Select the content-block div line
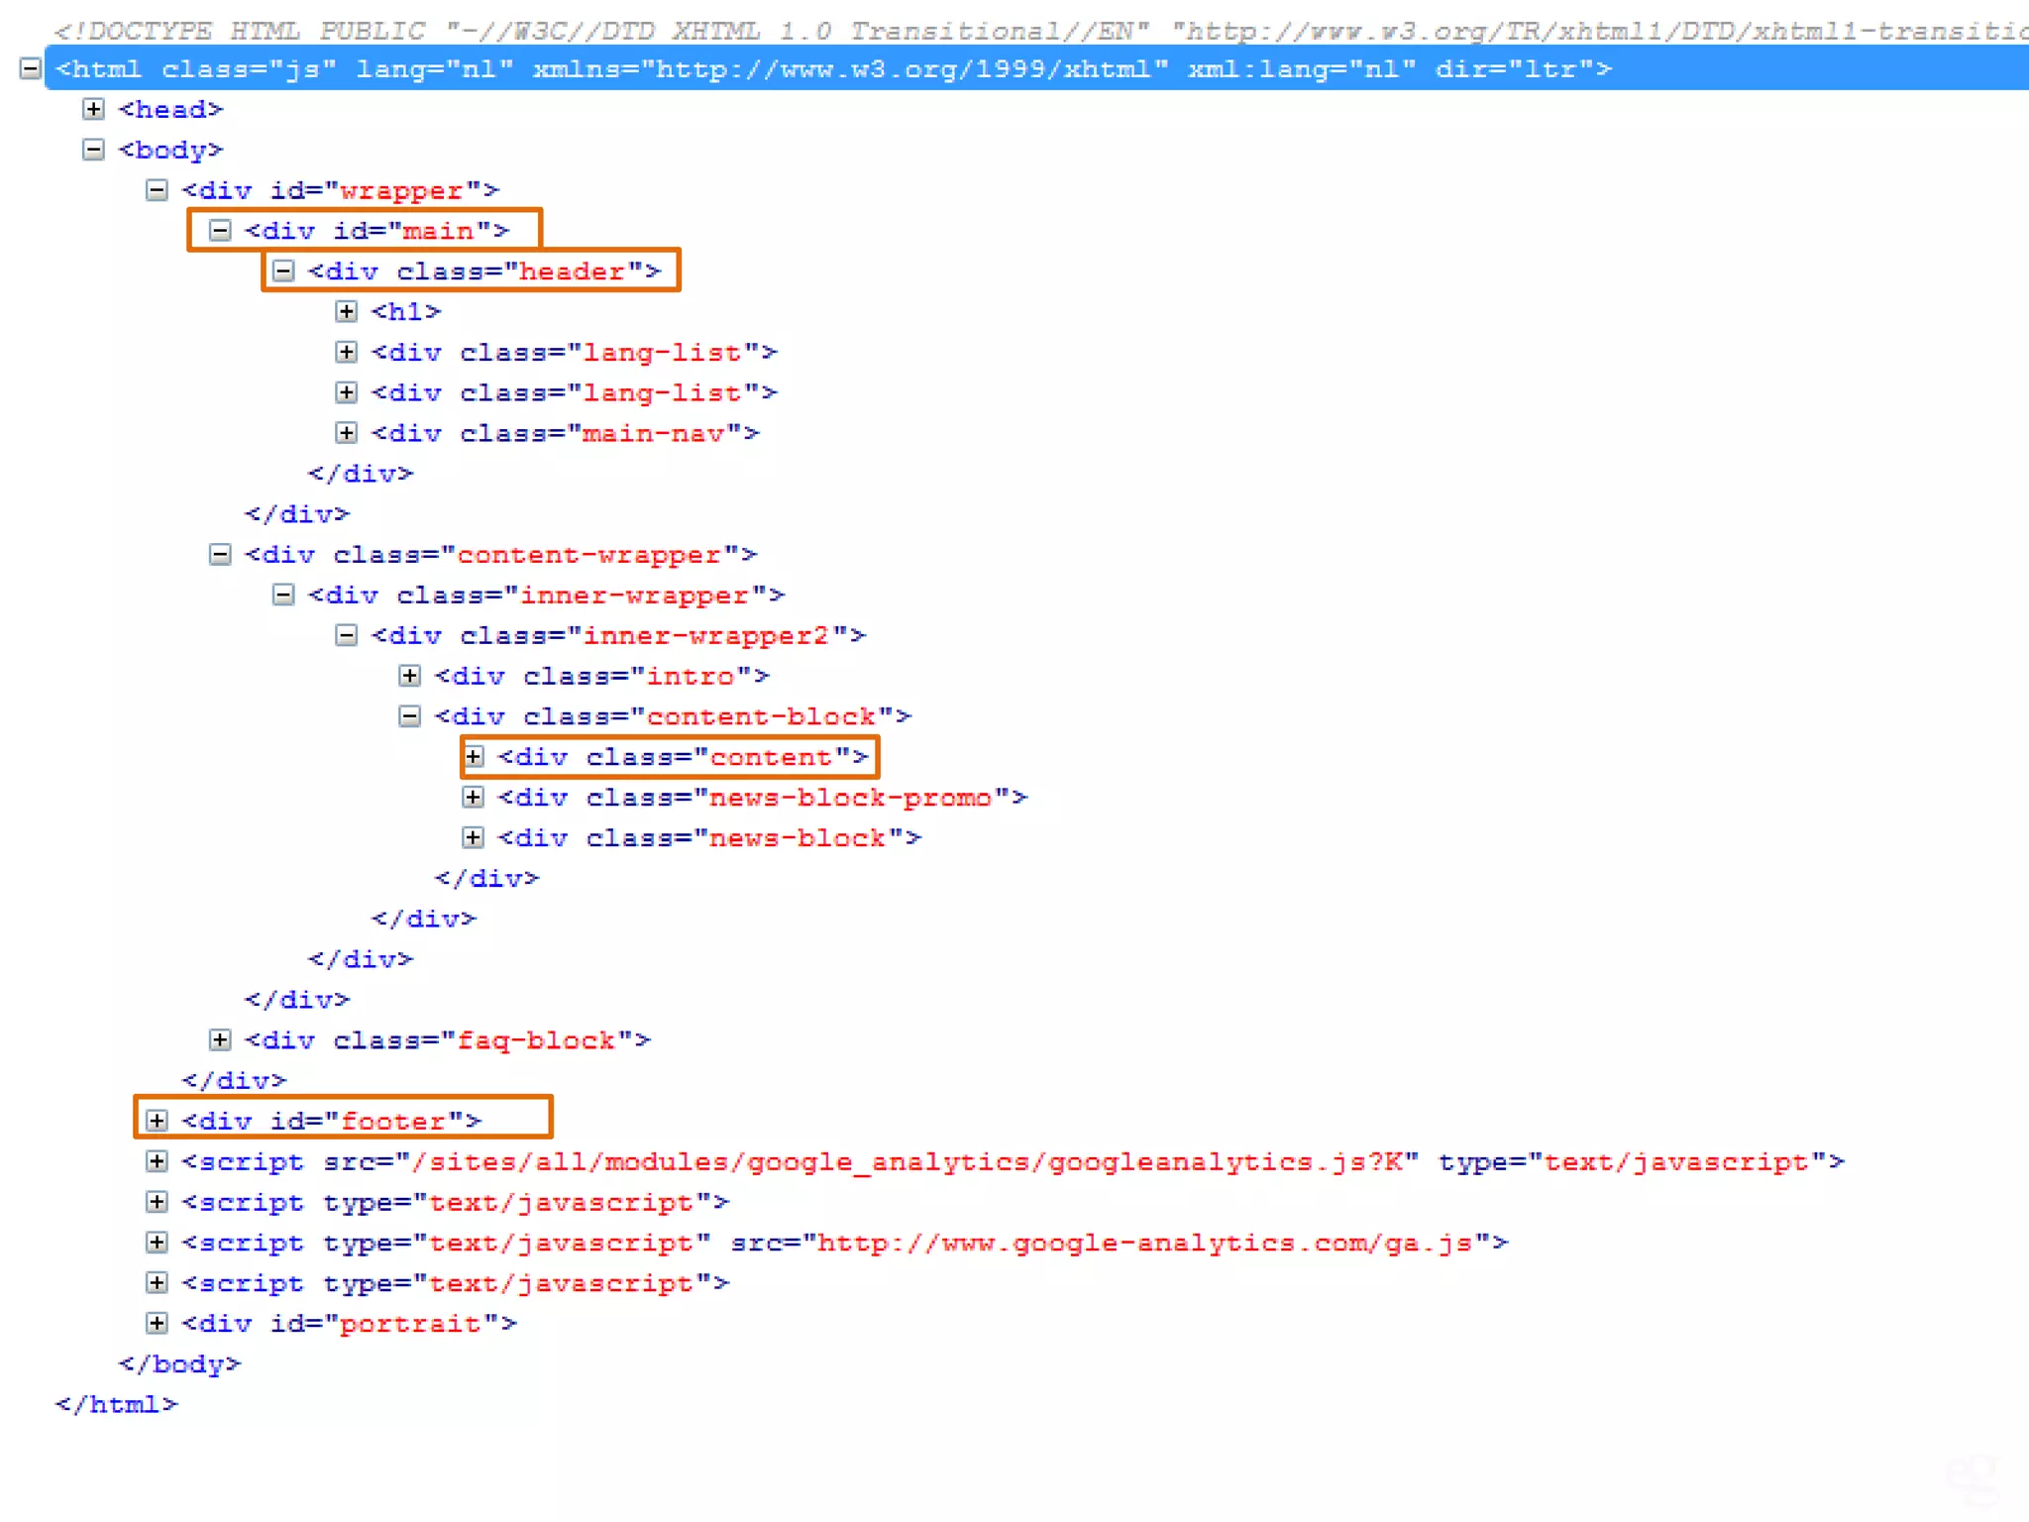The width and height of the screenshot is (2029, 1522). tap(672, 716)
